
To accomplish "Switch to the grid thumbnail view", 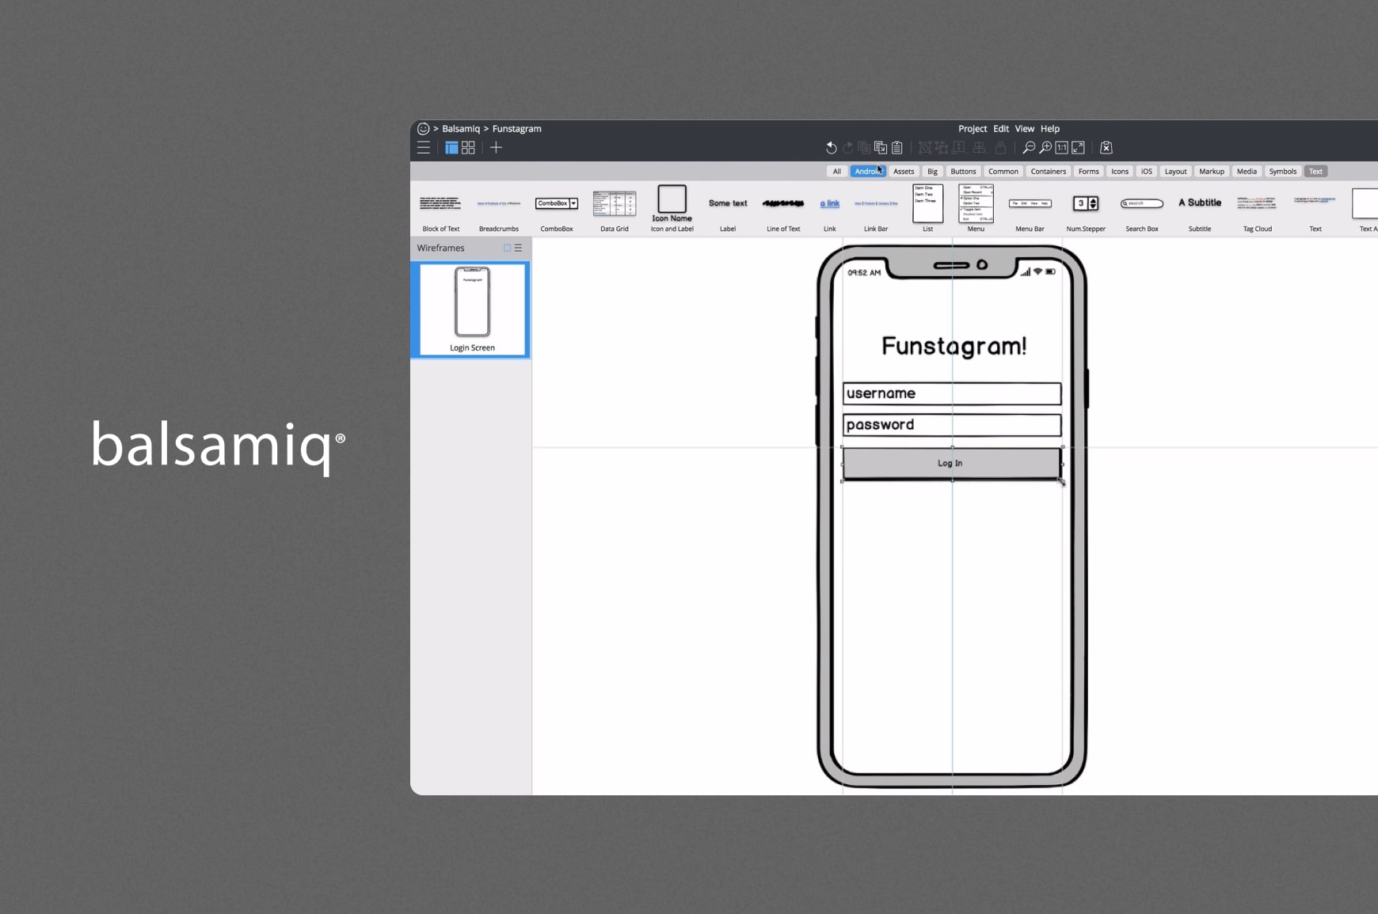I will coord(468,148).
